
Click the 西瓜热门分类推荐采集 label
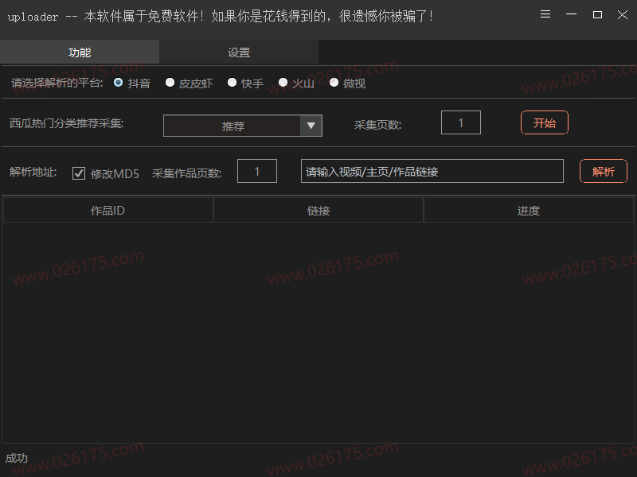pyautogui.click(x=67, y=123)
